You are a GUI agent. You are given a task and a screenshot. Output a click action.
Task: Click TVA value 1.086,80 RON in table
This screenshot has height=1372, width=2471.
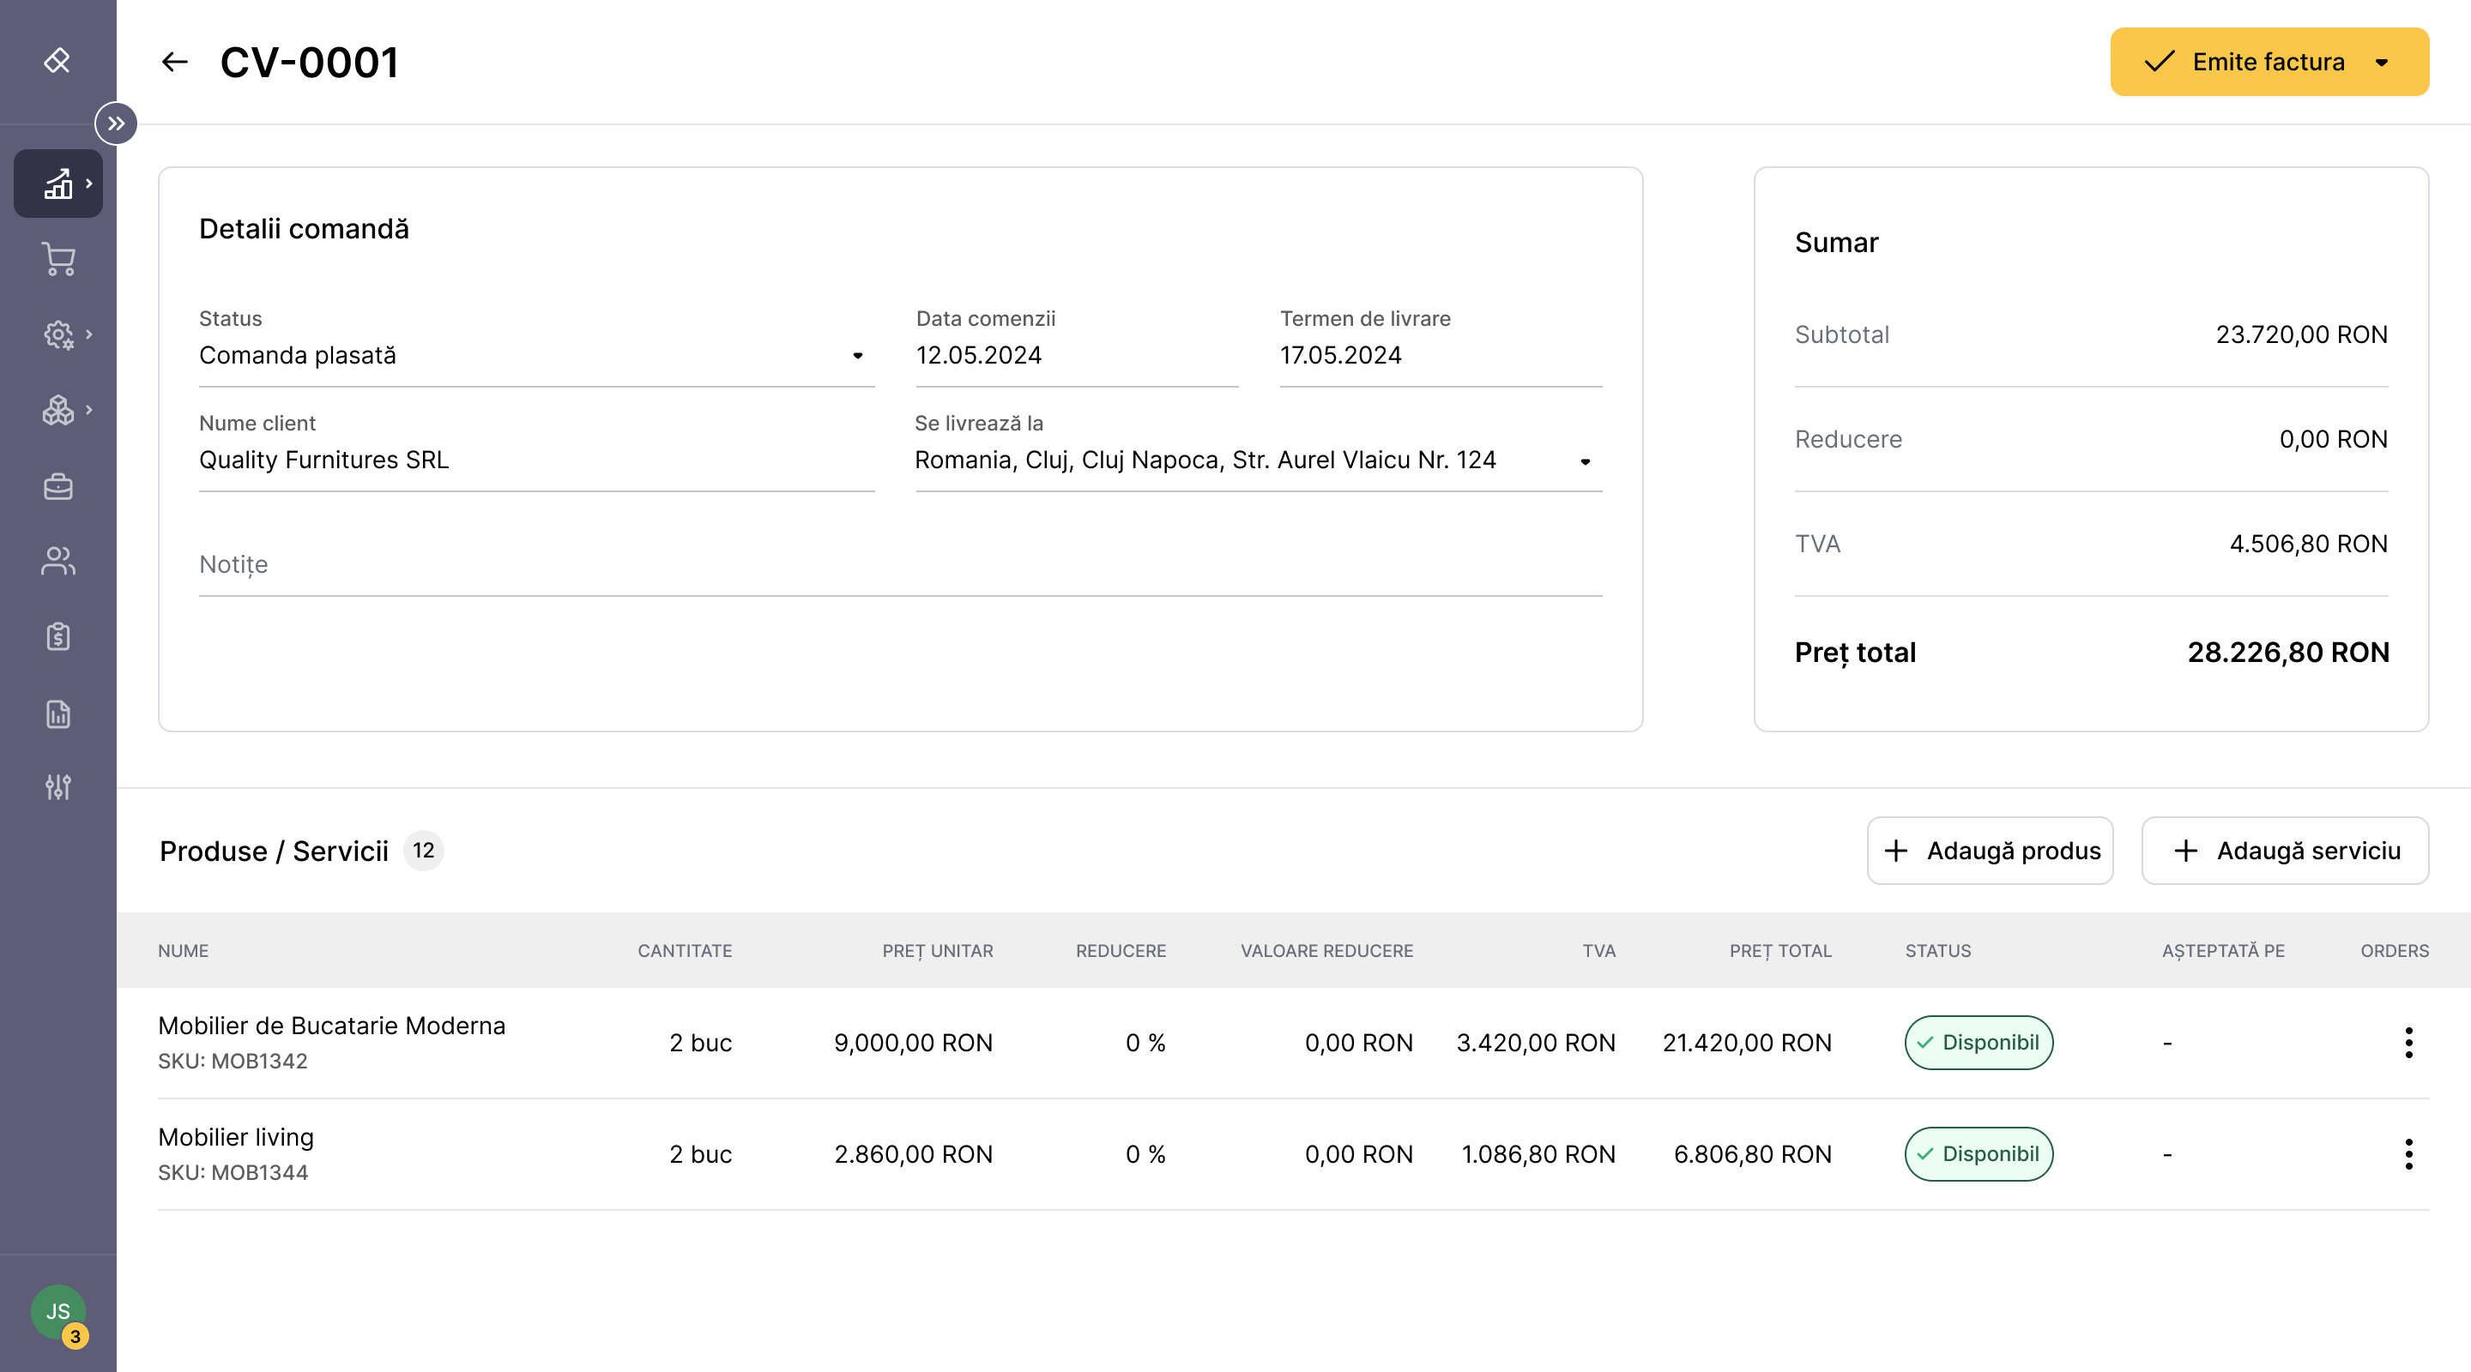[1538, 1154]
